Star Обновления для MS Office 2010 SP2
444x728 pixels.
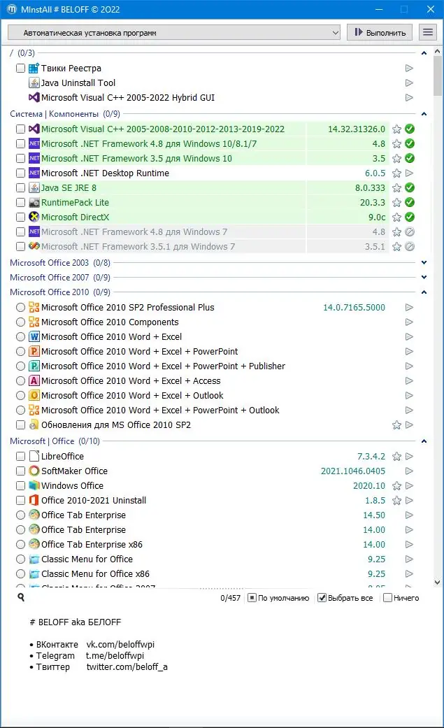tap(396, 424)
